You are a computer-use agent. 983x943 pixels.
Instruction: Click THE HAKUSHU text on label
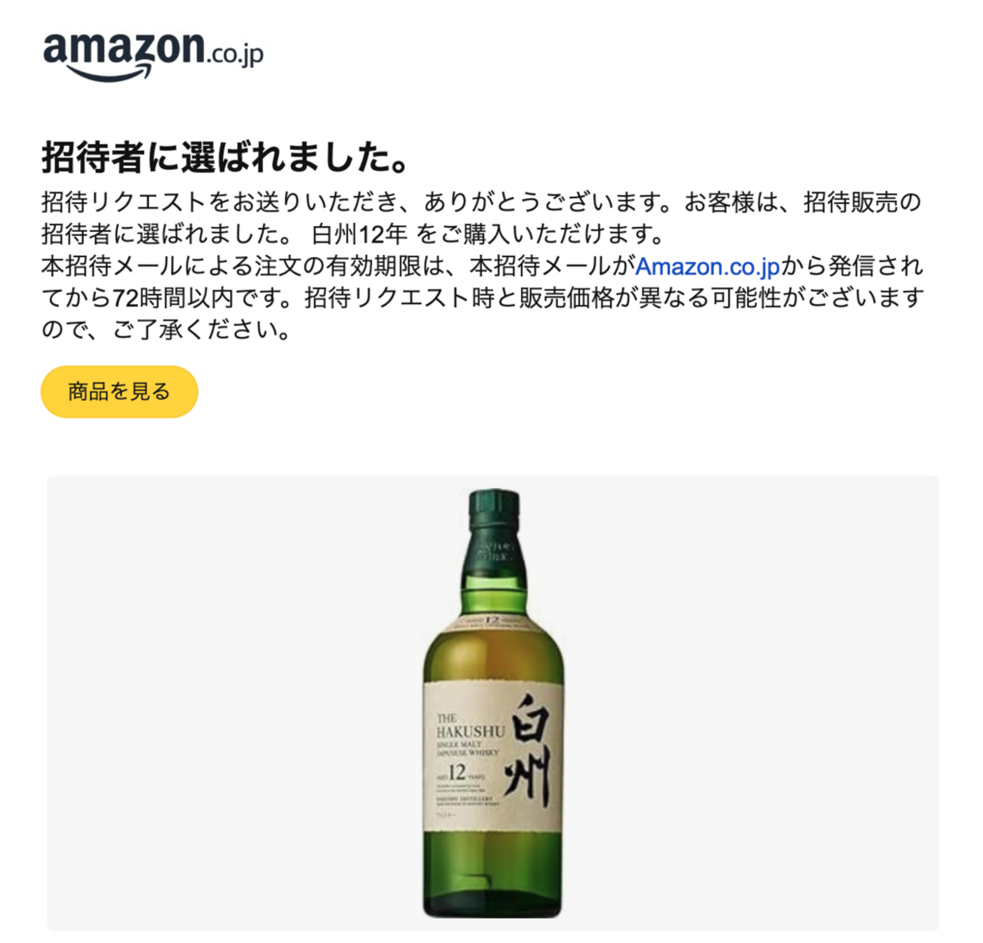pyautogui.click(x=470, y=725)
